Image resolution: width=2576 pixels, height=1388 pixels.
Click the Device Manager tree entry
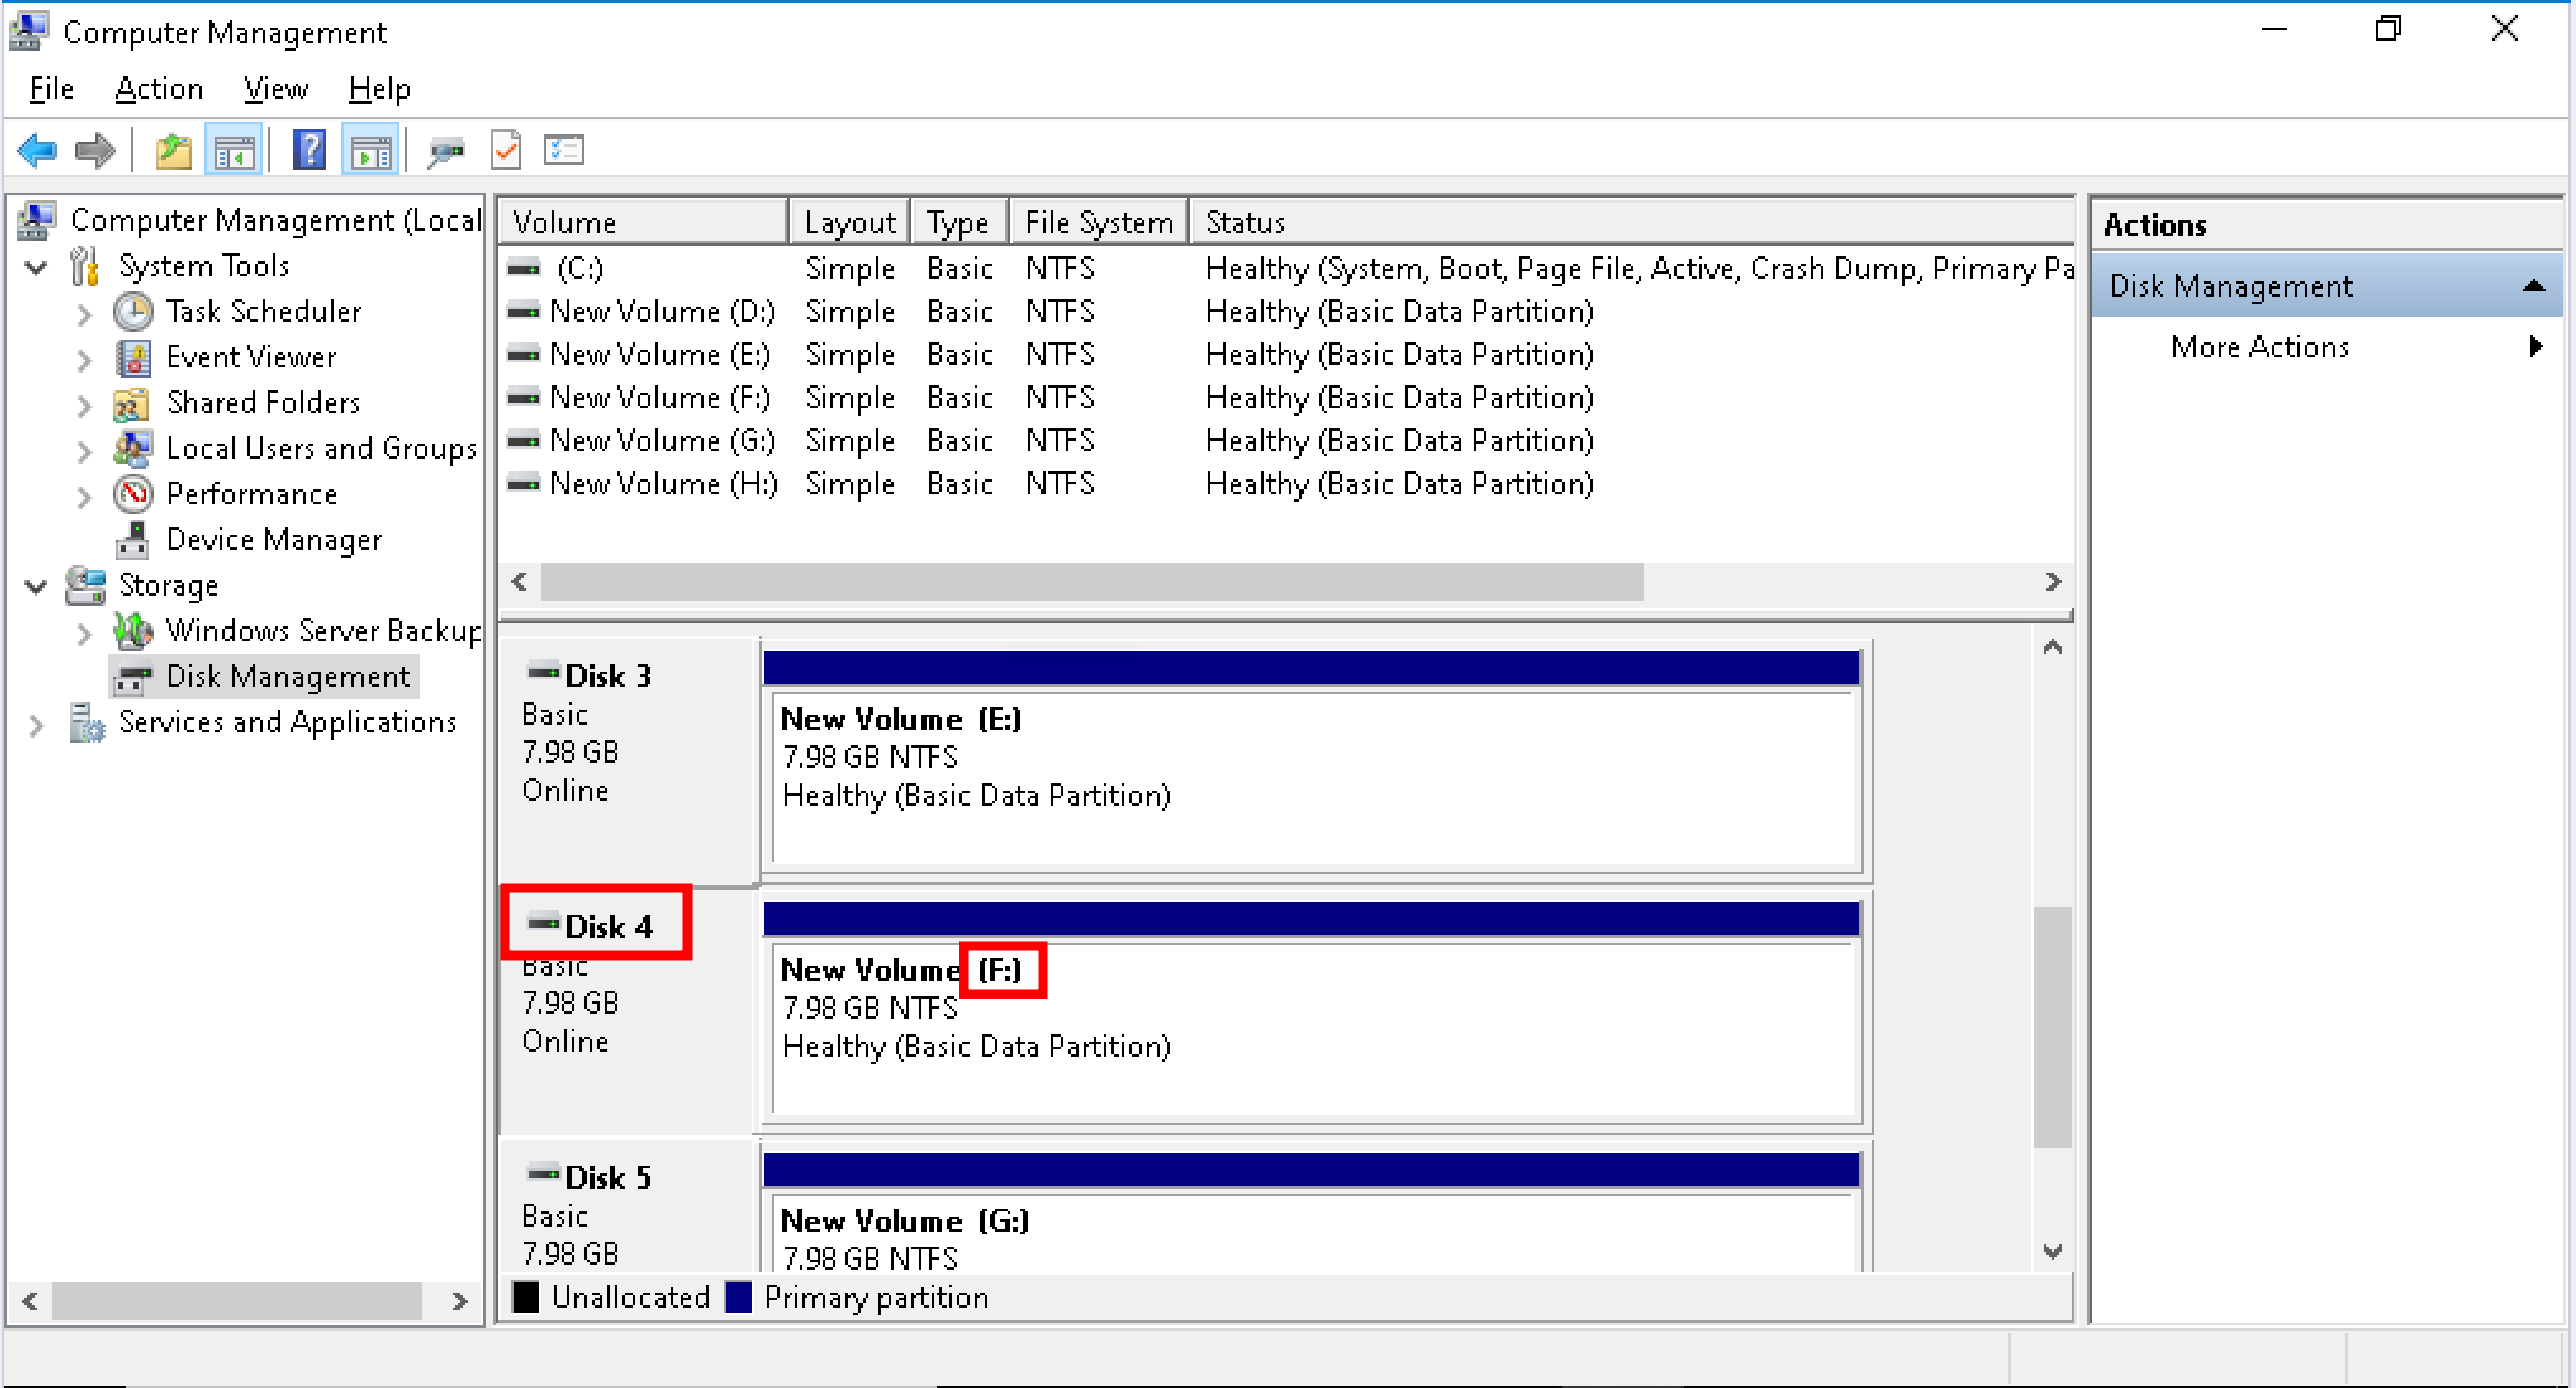(x=273, y=539)
